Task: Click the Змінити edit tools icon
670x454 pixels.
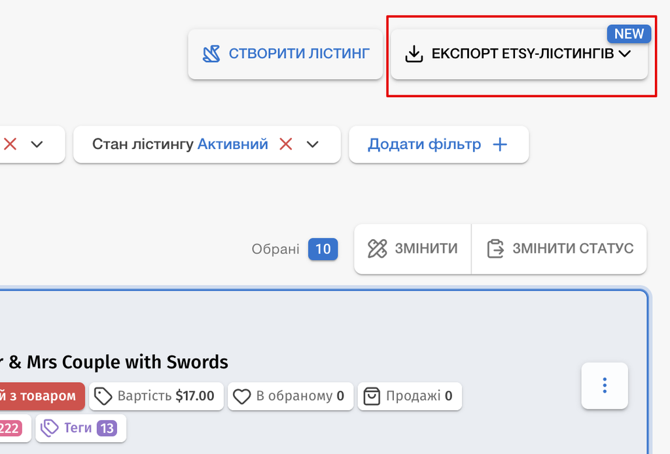Action: 378,249
